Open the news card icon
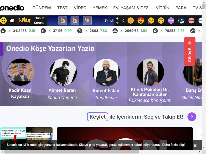Viewport: 206px width, 154px height. (x=12, y=21)
